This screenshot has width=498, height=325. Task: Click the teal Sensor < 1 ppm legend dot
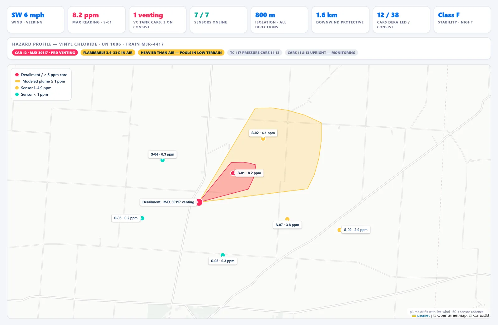17,94
